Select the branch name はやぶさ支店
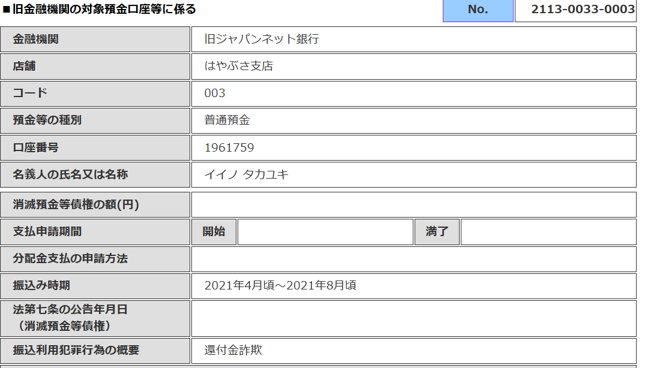This screenshot has height=368, width=648. [238, 66]
